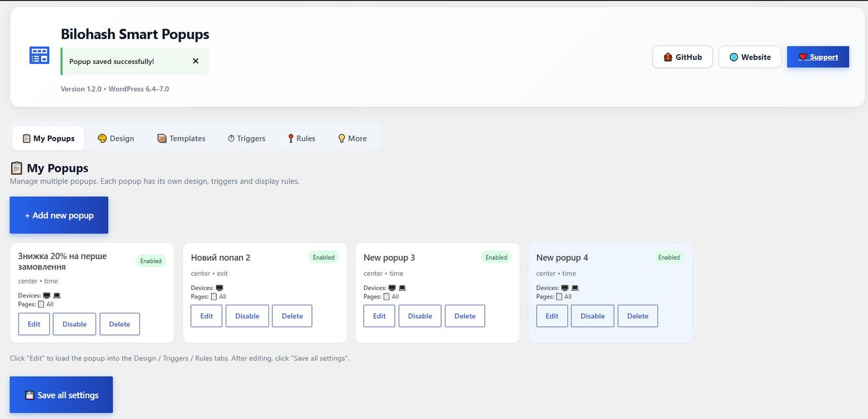Edit the 'Новий попап 2' popup
This screenshot has height=419, width=868.
click(207, 316)
